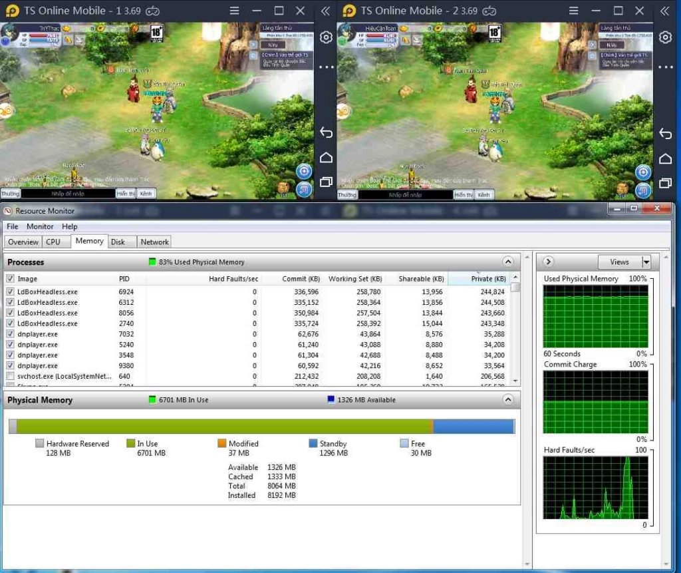Toggle checkbox for dnplayer.exe PID 3548
Viewport: 681px width, 573px height.
click(11, 355)
